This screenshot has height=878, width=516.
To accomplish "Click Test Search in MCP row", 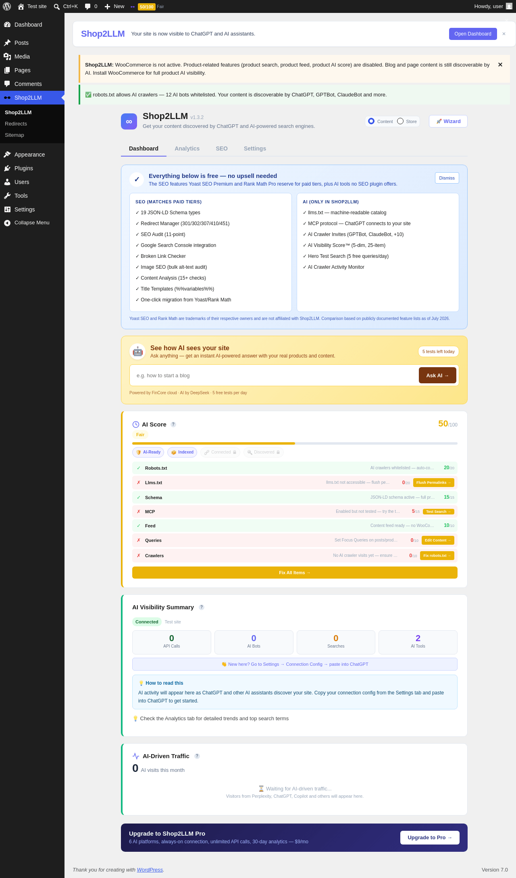I will point(439,512).
